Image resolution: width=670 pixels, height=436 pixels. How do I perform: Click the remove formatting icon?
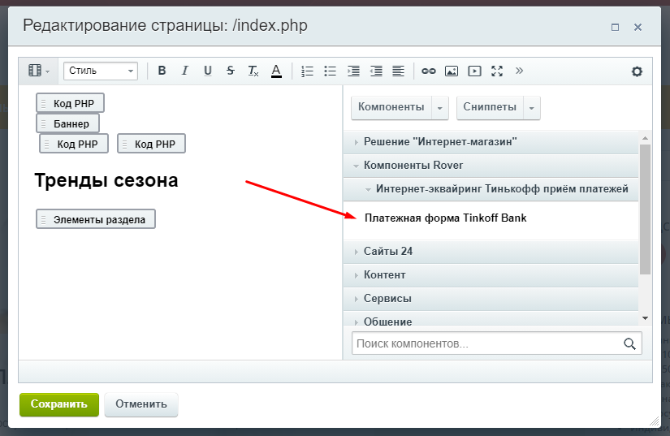[253, 71]
